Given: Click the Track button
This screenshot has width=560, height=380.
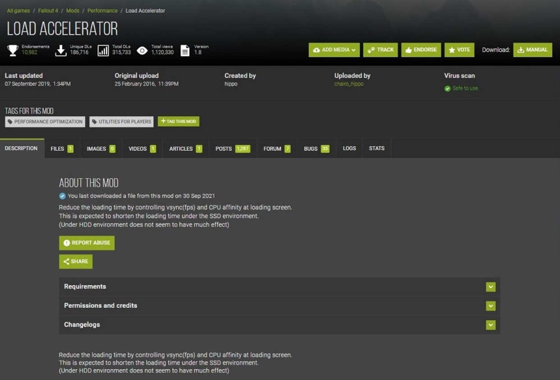Looking at the screenshot, I should click(381, 50).
